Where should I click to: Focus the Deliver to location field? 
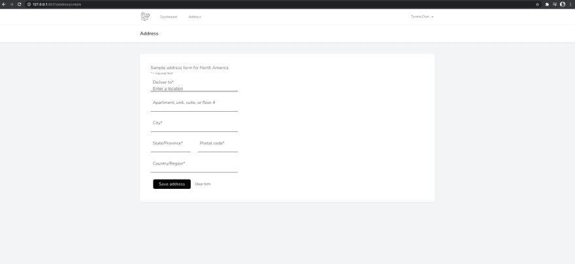[x=194, y=88]
